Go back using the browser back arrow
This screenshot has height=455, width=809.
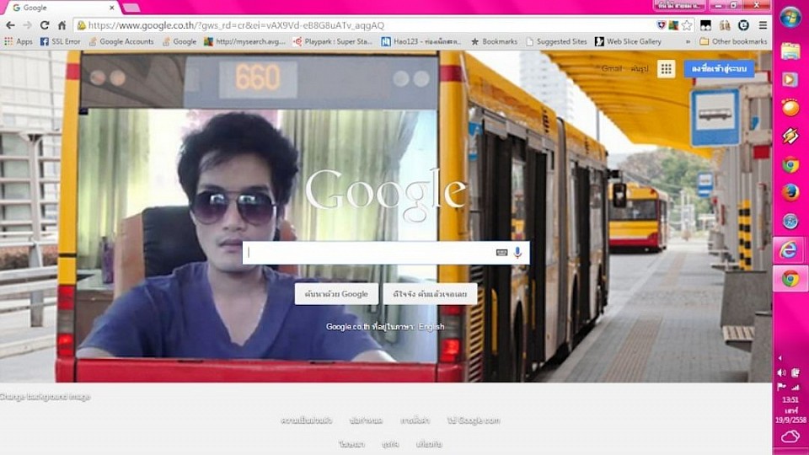10,25
